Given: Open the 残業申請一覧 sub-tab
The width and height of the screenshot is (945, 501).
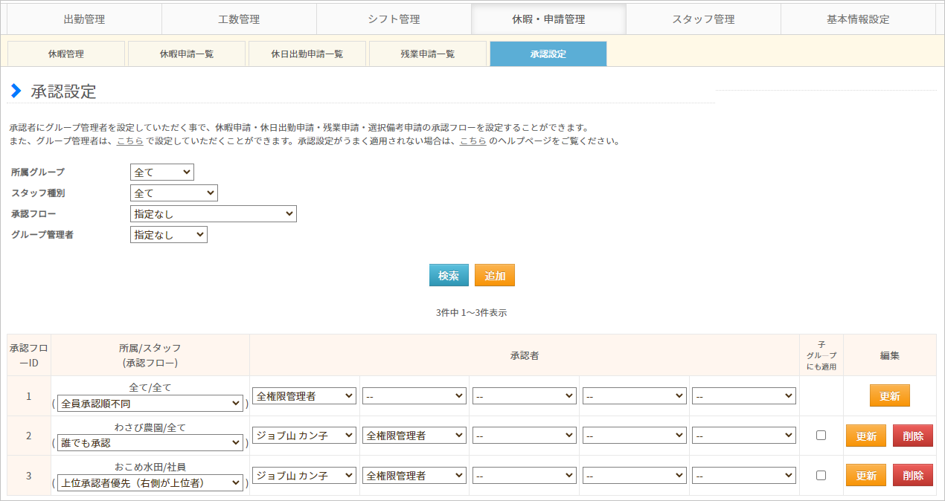Looking at the screenshot, I should tap(427, 54).
